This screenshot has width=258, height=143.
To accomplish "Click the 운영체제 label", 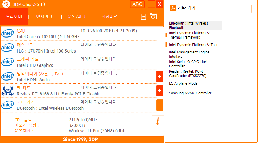I will coord(24,131).
